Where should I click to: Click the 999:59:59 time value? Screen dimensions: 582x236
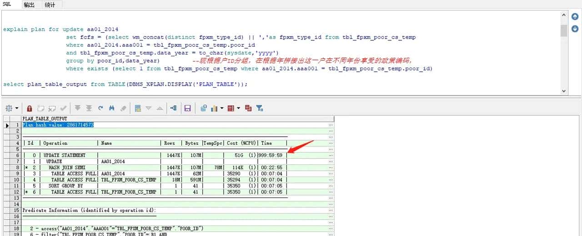(271, 155)
